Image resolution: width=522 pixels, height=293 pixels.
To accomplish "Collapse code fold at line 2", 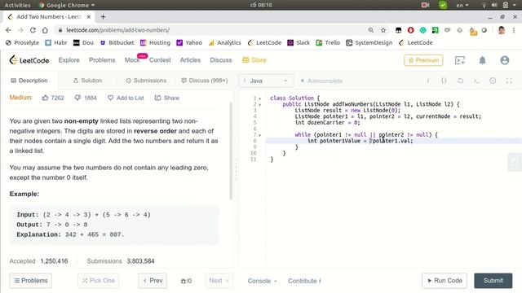I will click(260, 104).
